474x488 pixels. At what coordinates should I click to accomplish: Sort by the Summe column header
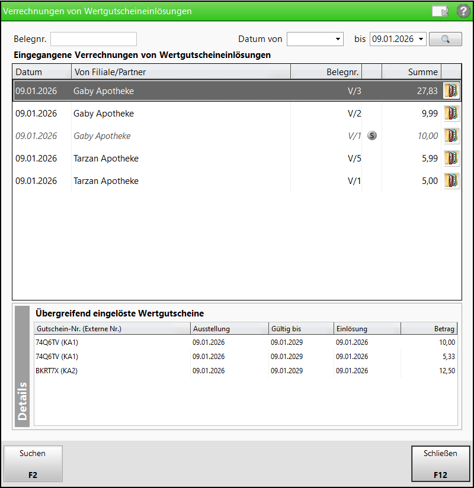click(x=411, y=72)
